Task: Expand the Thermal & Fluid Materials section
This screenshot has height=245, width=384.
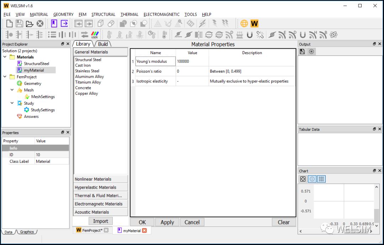Action: tap(100, 196)
